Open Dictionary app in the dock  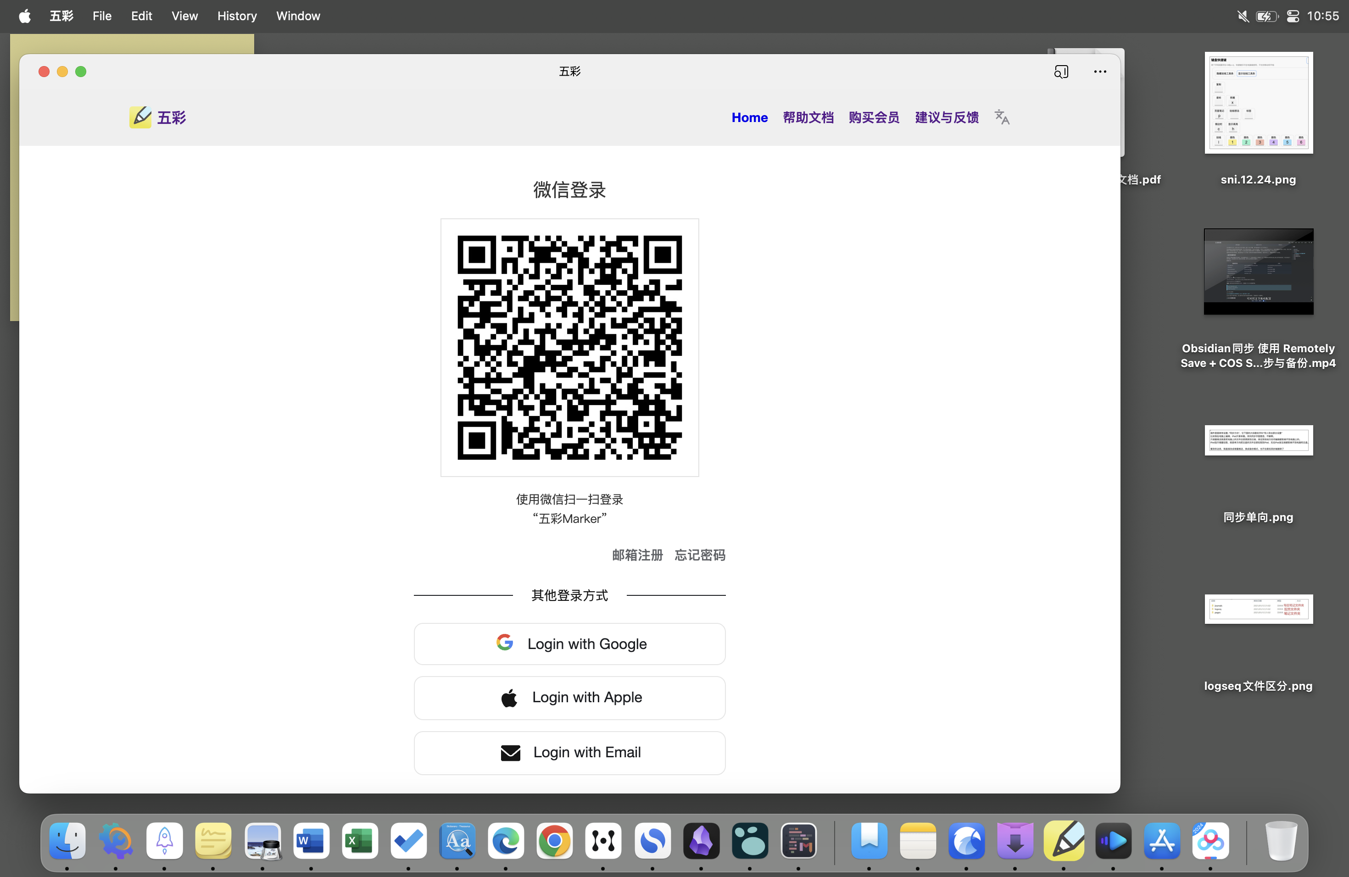457,841
